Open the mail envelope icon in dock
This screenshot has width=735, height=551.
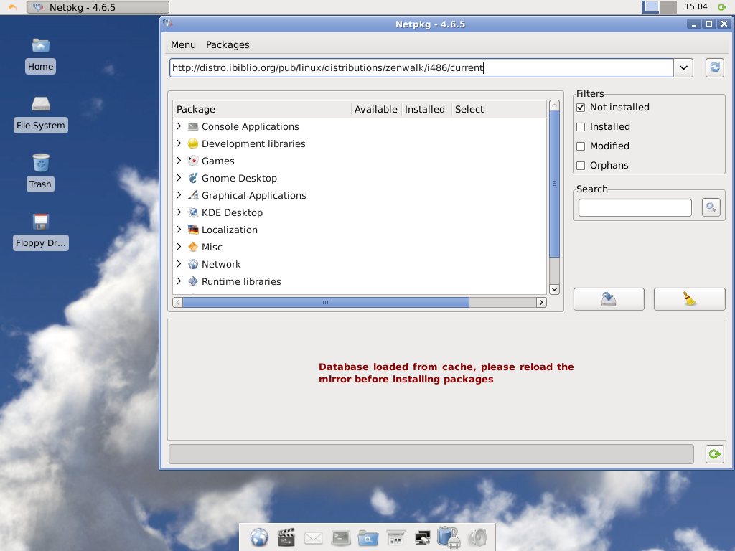[x=313, y=537]
